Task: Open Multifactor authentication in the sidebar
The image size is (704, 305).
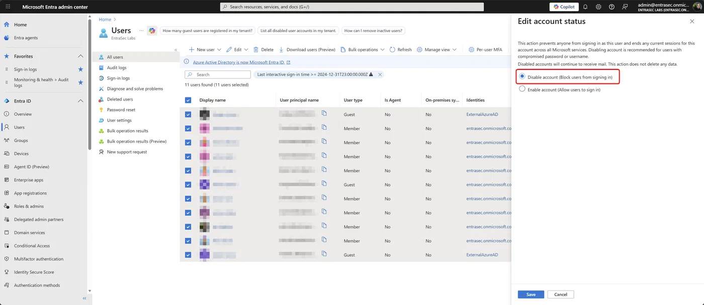Action: (39, 259)
